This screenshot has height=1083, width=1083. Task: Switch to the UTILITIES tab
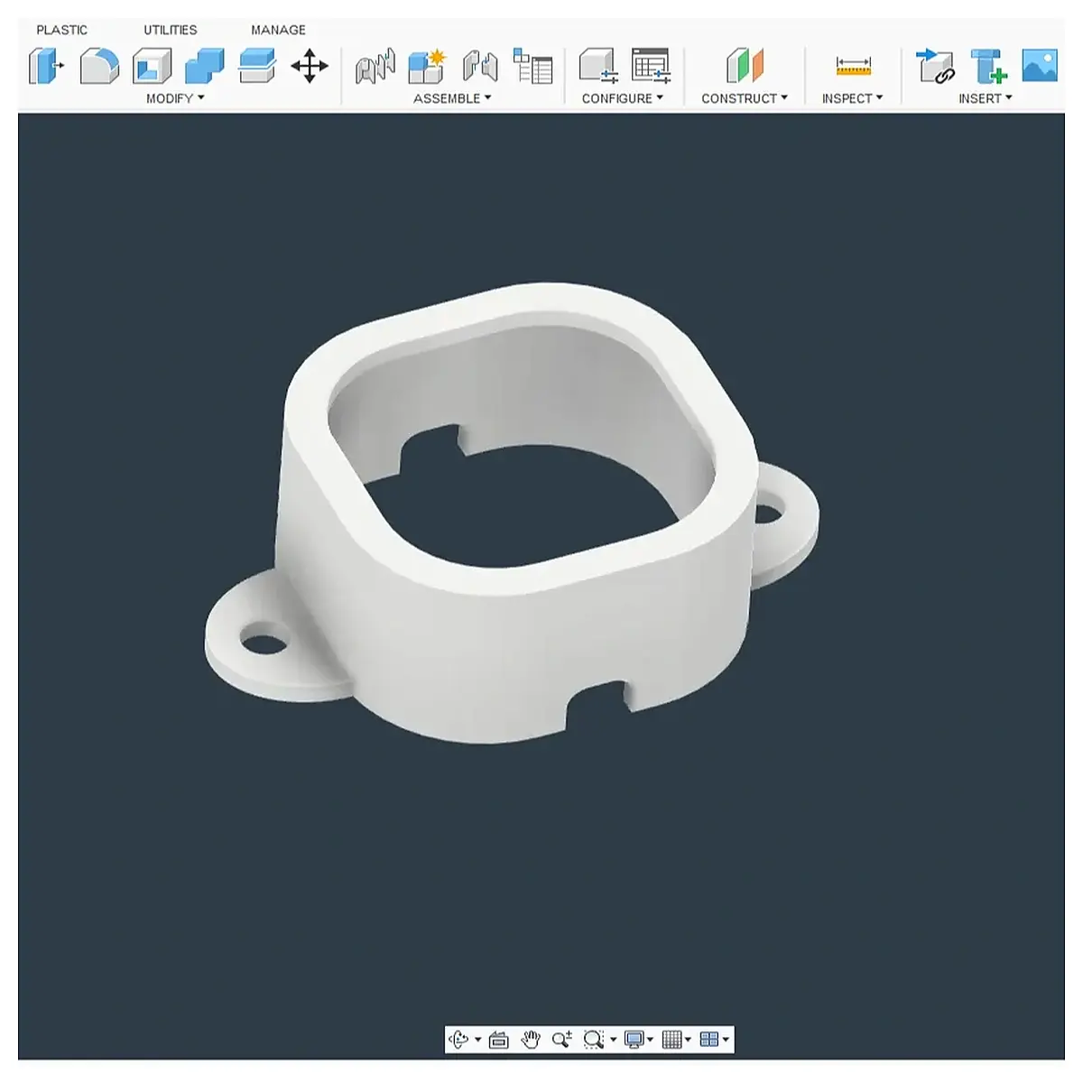[x=171, y=30]
